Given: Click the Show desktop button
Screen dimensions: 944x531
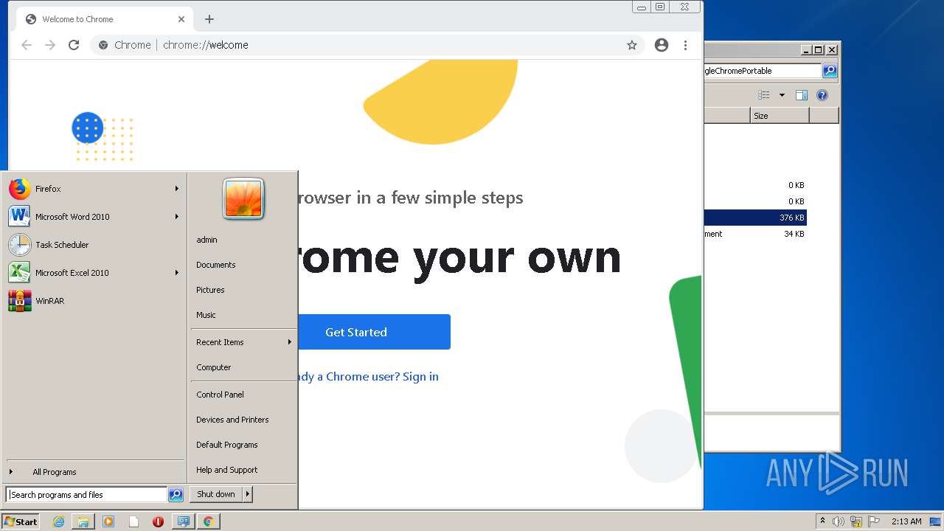Looking at the screenshot, I should pos(936,521).
